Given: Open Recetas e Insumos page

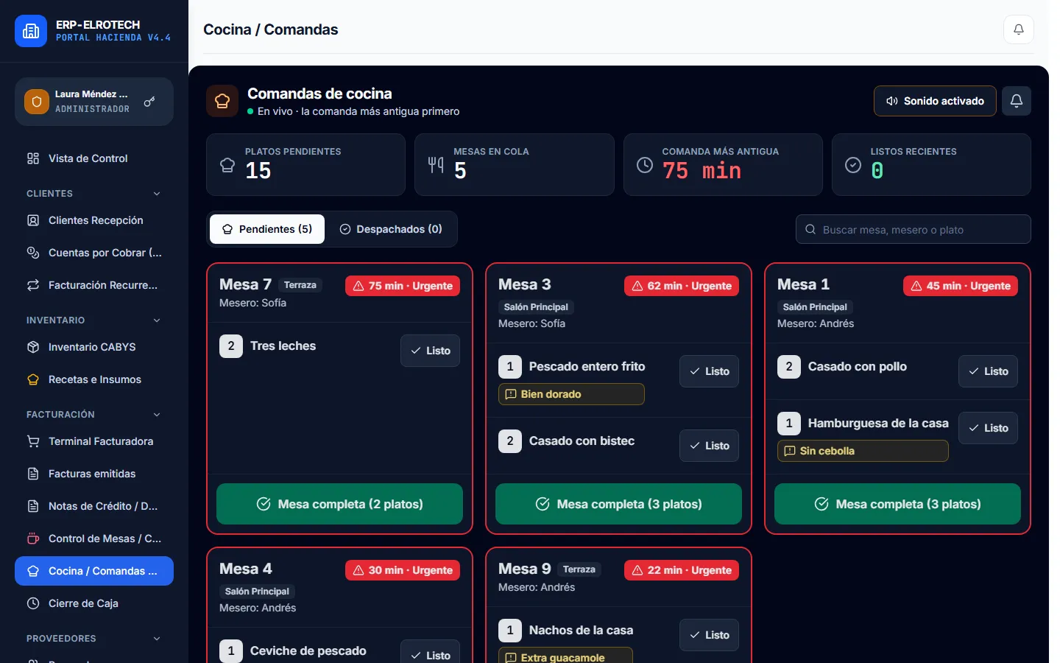Looking at the screenshot, I should (x=94, y=379).
